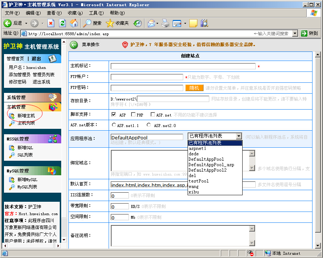Open the 工具(T) menu
The height and width of the screenshot is (258, 323).
(96, 13)
